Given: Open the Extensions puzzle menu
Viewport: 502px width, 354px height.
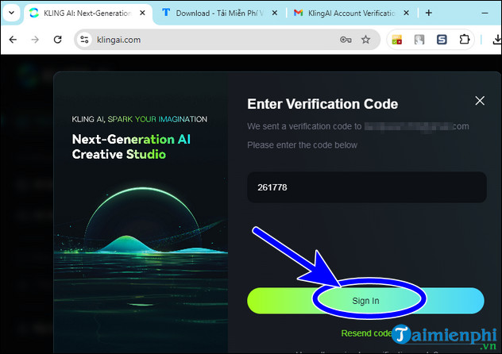Looking at the screenshot, I should 464,40.
